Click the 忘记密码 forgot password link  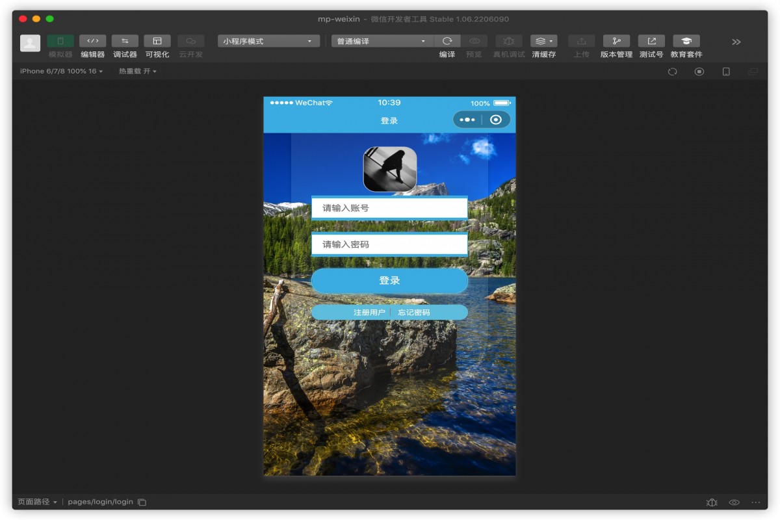(x=414, y=313)
